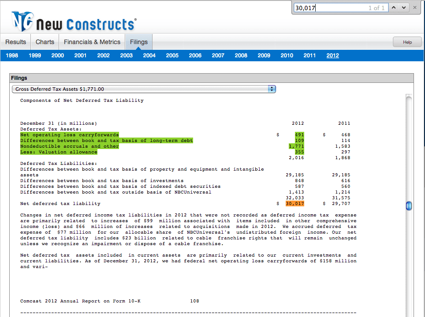Click the 1,583 value for 2011
Image resolution: width=425 pixels, height=317 pixels.
pos(343,146)
